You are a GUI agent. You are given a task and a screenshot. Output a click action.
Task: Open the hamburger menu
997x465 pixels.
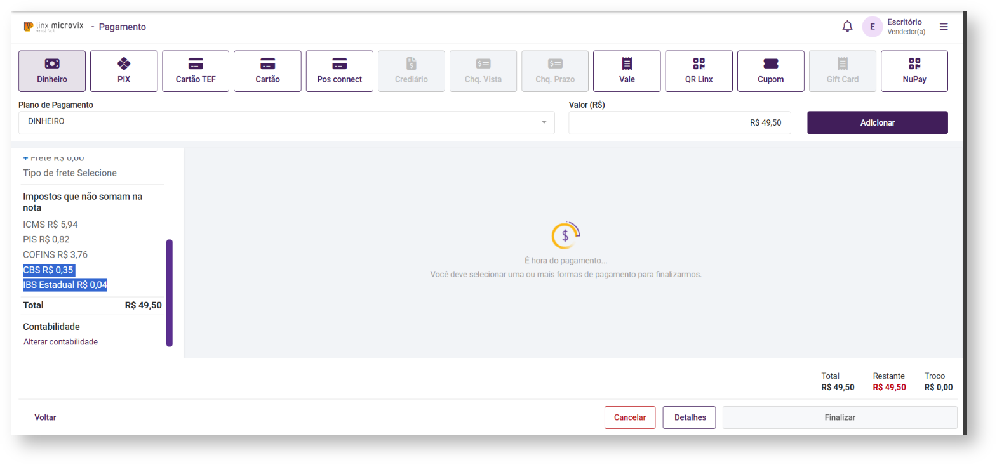coord(944,27)
